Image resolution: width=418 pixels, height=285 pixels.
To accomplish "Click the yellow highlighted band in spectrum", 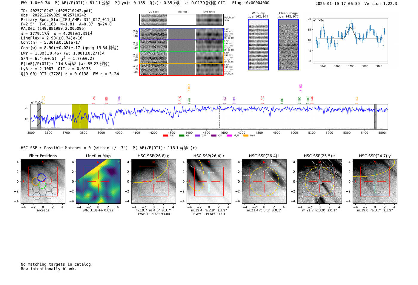I will click(80, 117).
